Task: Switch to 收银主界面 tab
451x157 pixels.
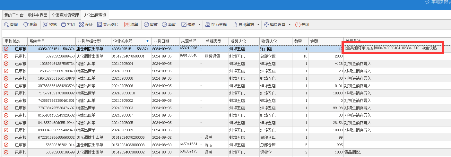Action: [38, 15]
